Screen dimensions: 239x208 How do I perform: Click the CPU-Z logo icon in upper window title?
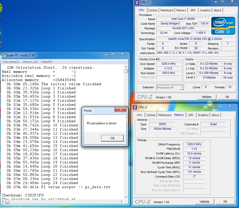pos(137,2)
